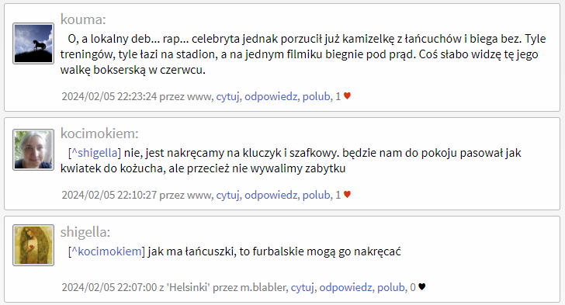Click the kocimokiem username heading
This screenshot has height=305, width=565.
pos(99,133)
